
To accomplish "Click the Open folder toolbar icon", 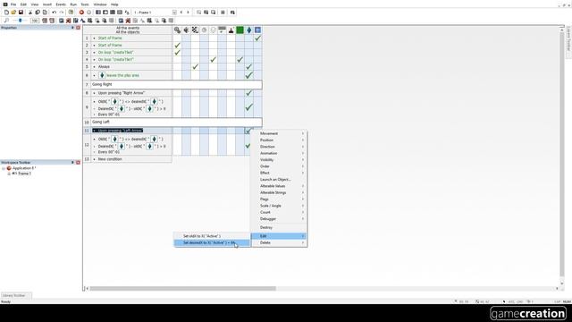I will tap(14, 13).
